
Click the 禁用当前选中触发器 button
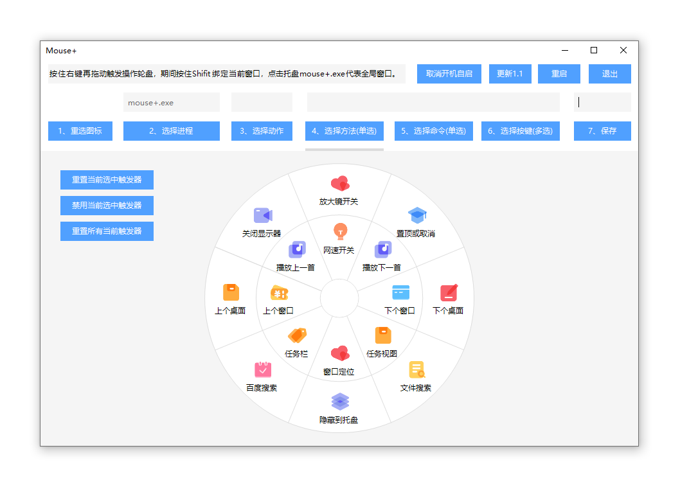pos(107,206)
